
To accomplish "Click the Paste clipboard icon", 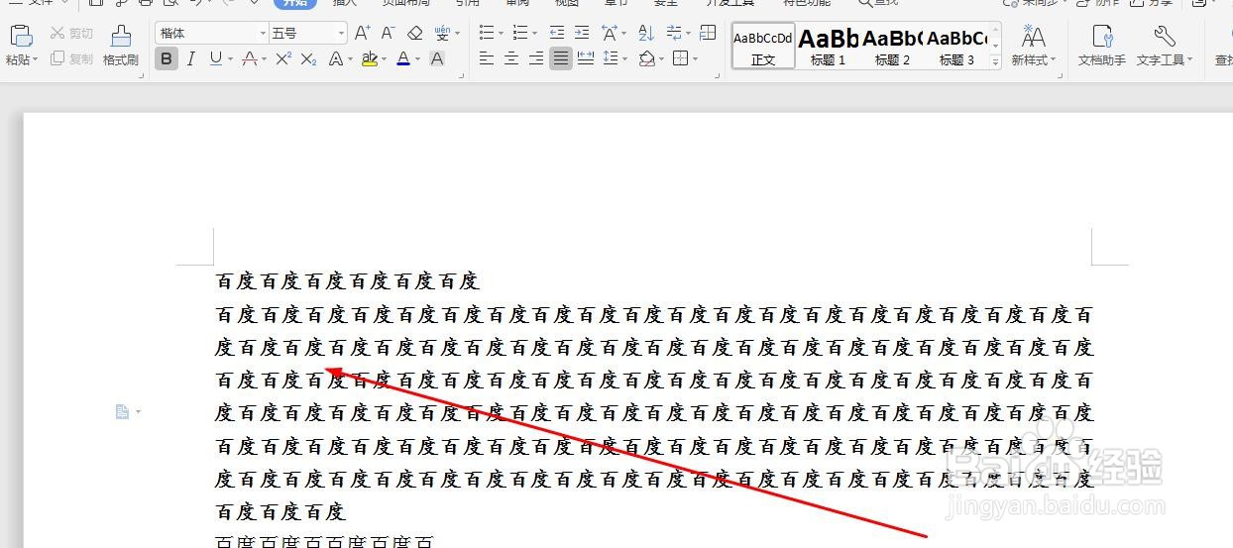I will [x=21, y=36].
